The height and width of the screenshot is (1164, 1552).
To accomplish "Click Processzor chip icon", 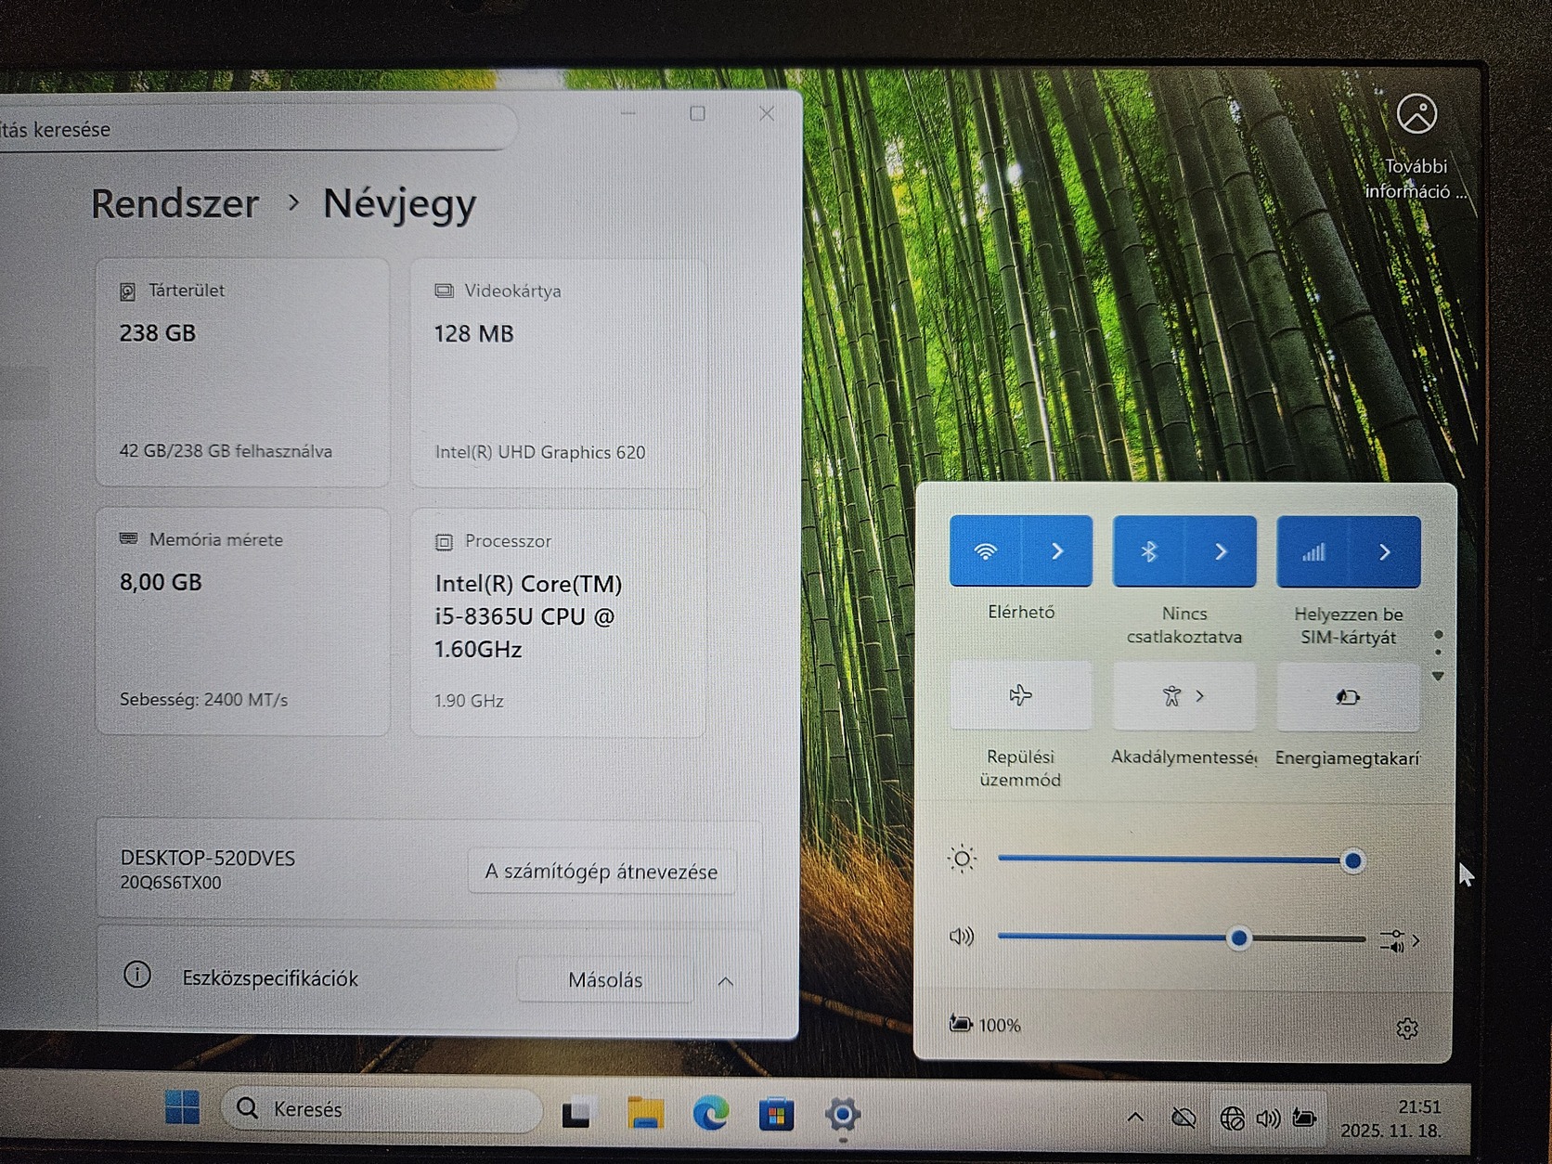I will [445, 541].
